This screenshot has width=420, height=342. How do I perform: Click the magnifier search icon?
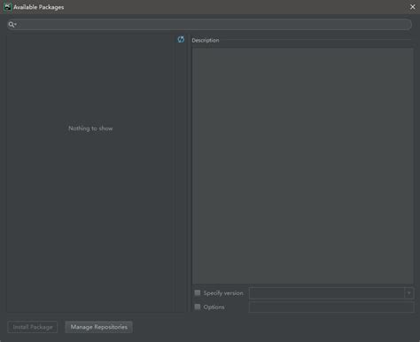pyautogui.click(x=12, y=25)
